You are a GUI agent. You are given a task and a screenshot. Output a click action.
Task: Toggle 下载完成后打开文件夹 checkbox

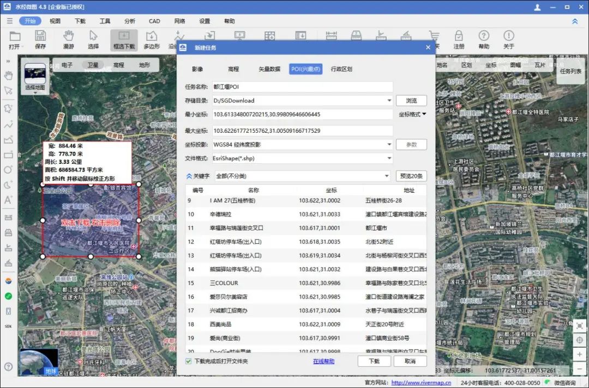(189, 361)
